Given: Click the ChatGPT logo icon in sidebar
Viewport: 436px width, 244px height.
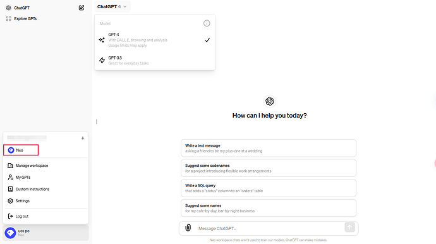Looking at the screenshot, I should click(x=9, y=8).
